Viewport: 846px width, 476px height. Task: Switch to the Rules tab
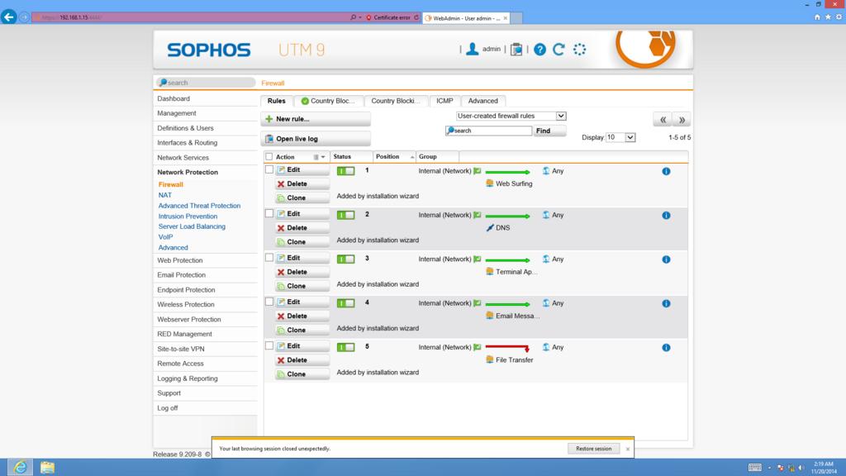[x=276, y=101]
